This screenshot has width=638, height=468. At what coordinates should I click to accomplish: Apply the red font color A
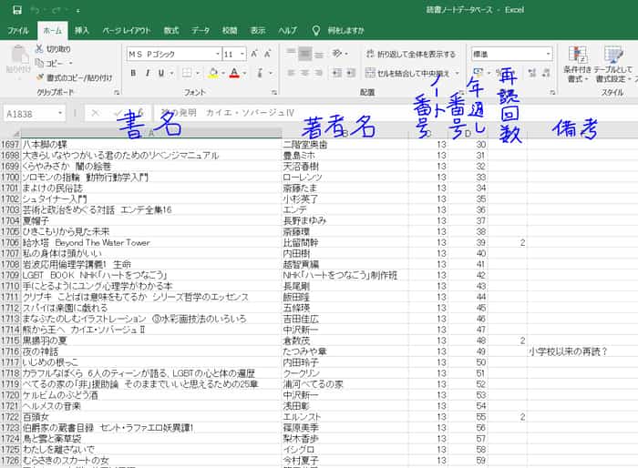[x=234, y=73]
